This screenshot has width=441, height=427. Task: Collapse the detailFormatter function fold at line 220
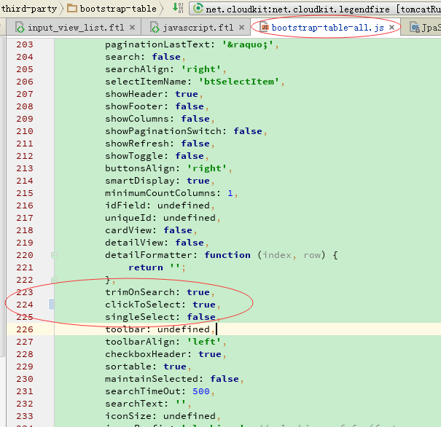(x=54, y=256)
